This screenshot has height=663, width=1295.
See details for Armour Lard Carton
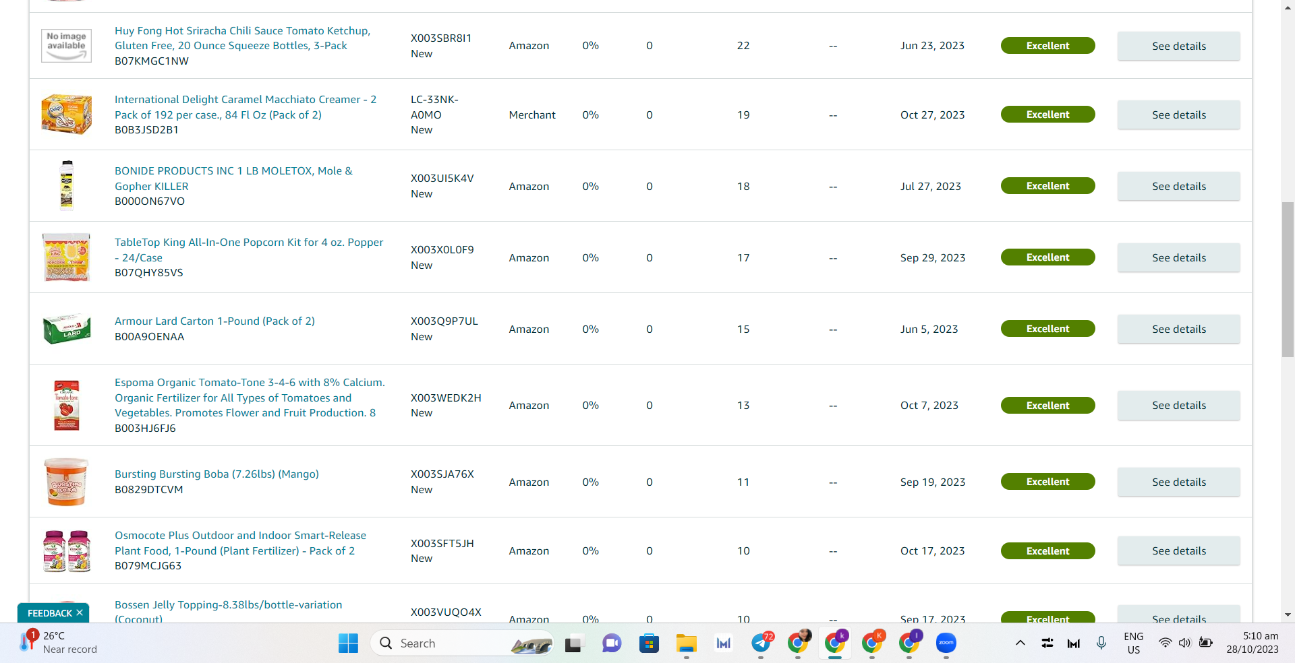click(1179, 329)
